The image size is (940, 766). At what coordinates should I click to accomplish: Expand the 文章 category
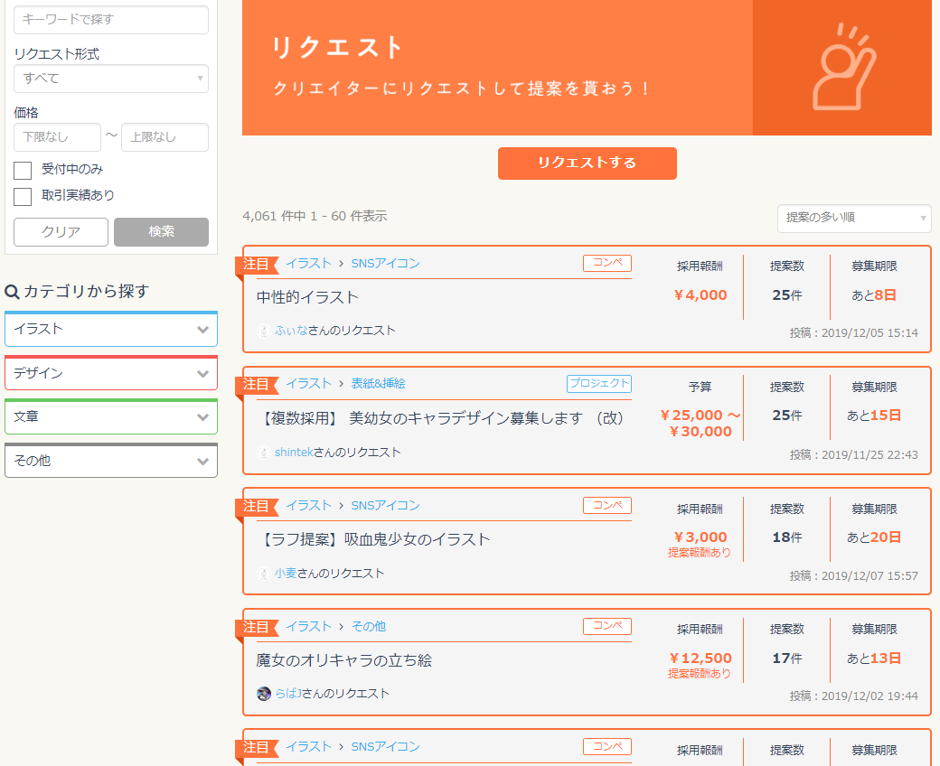[x=111, y=416]
